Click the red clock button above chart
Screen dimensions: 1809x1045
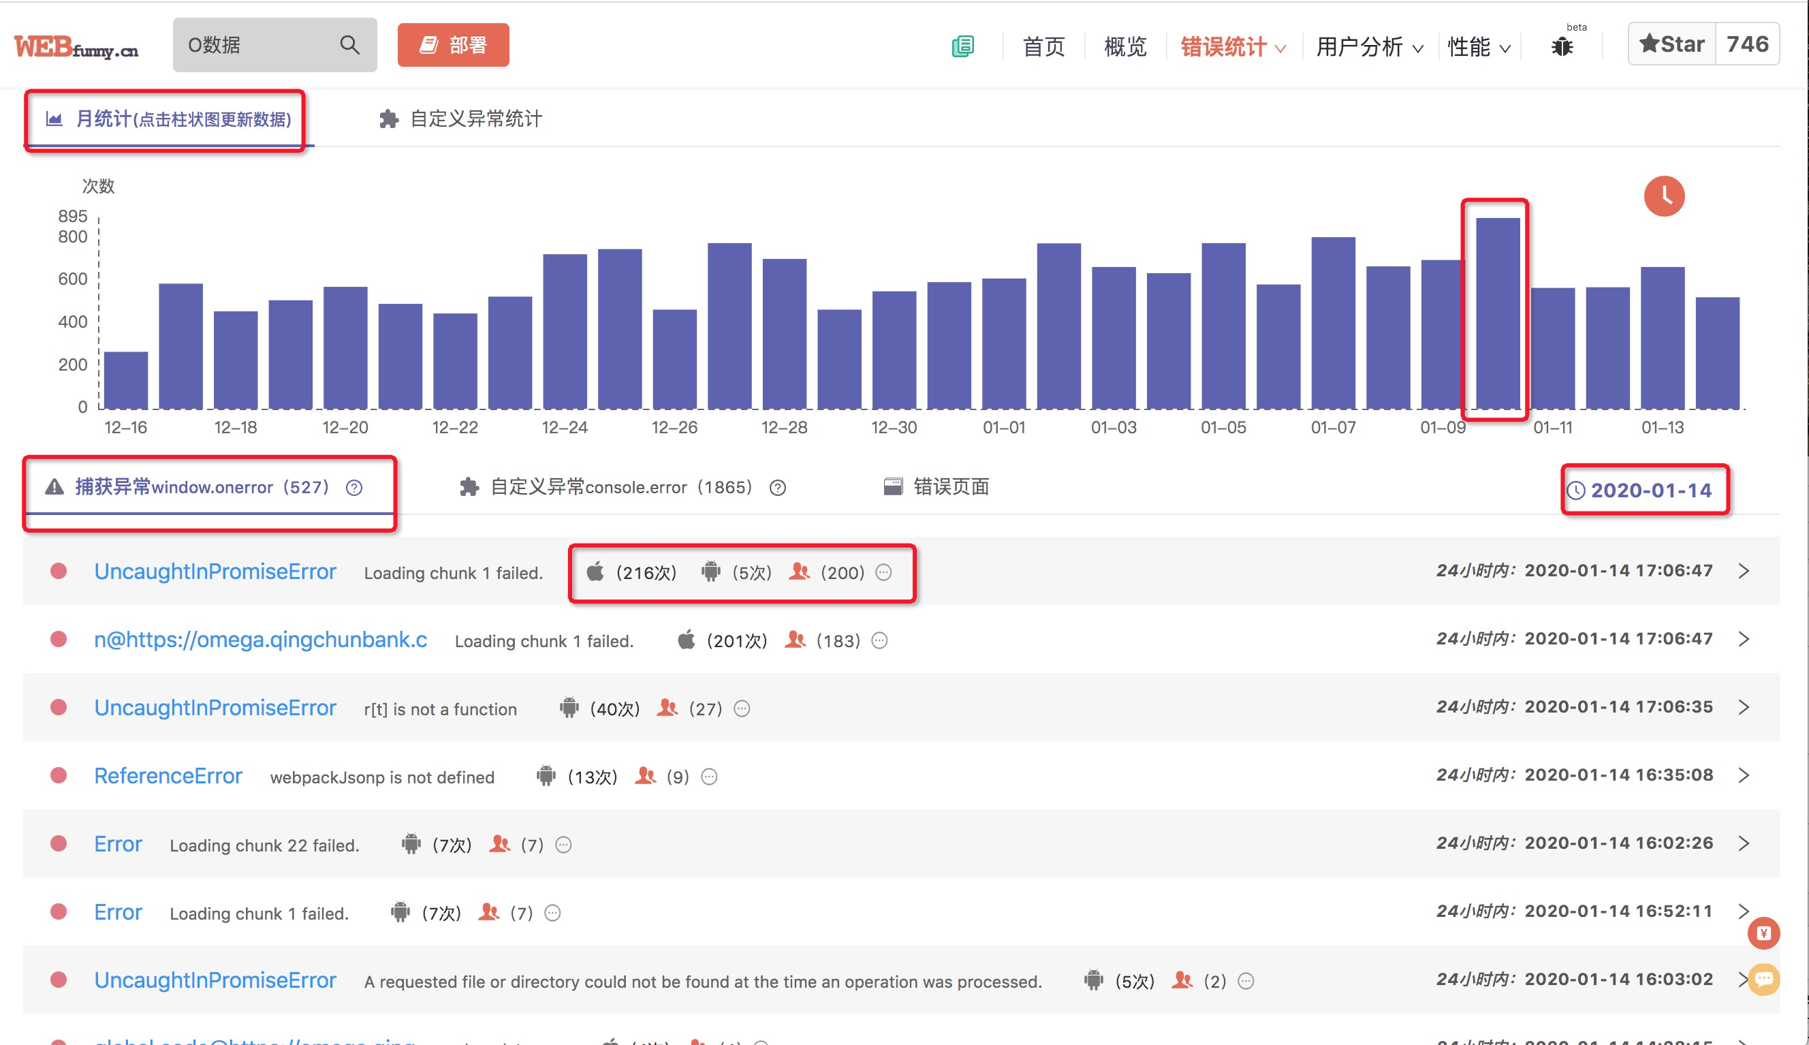(1663, 196)
